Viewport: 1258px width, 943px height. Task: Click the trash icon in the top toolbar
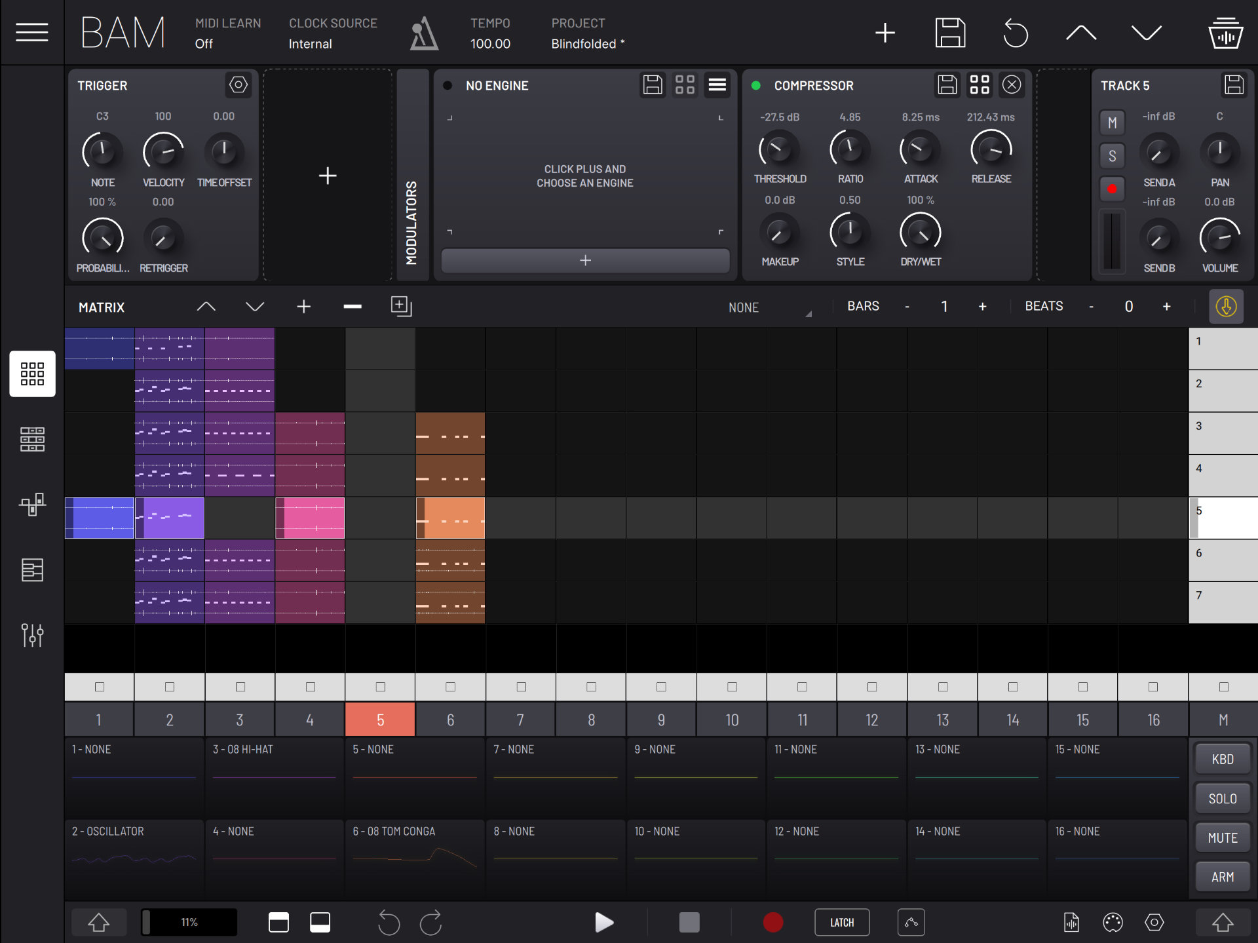coord(1225,32)
